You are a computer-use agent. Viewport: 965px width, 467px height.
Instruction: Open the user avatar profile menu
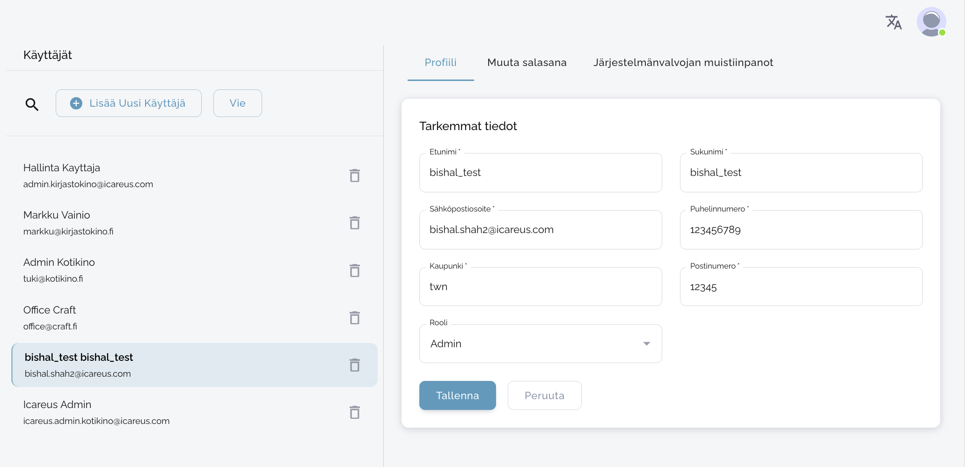[931, 22]
